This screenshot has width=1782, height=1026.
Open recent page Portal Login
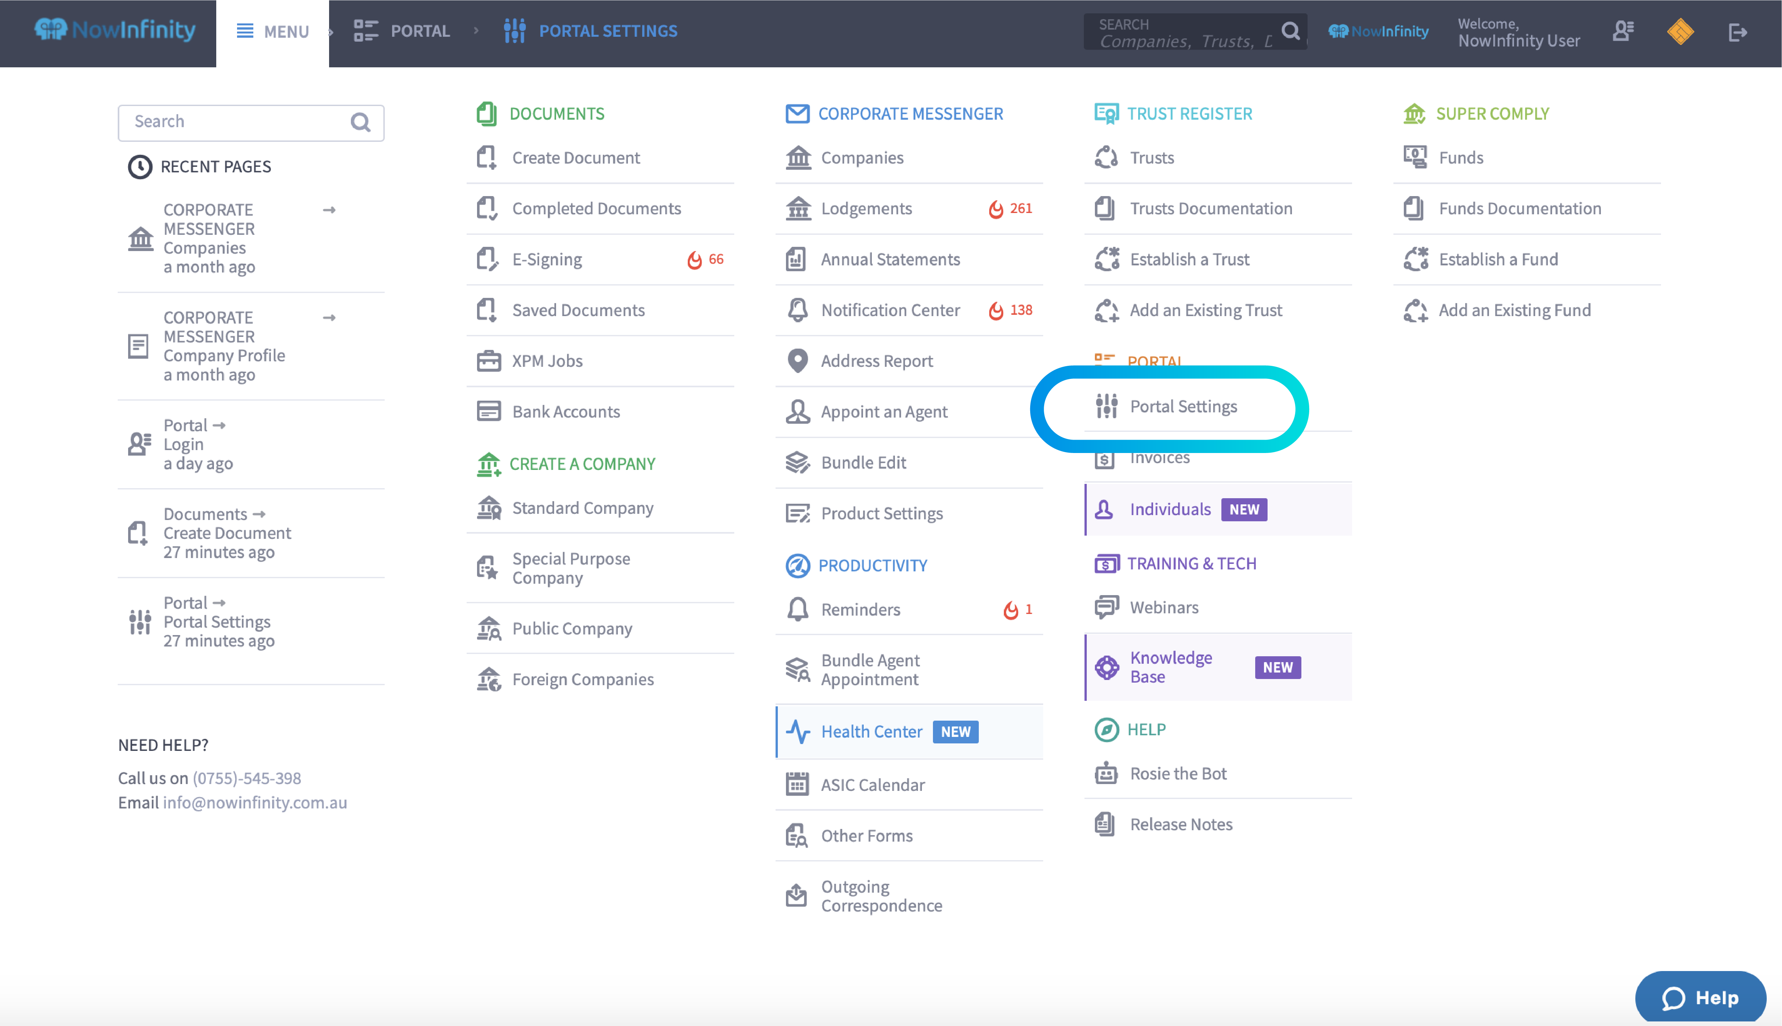251,445
